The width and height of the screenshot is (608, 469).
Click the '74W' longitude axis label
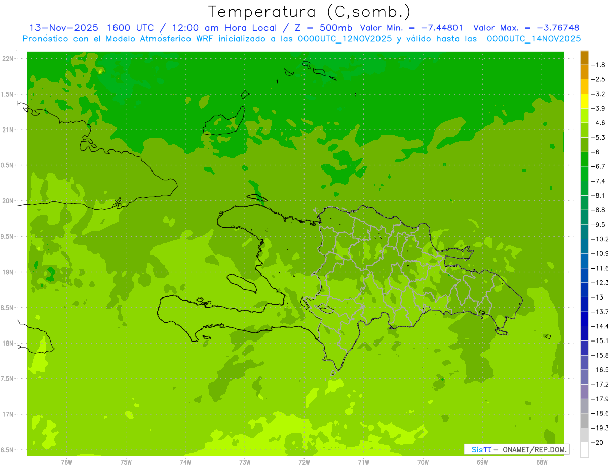185,462
